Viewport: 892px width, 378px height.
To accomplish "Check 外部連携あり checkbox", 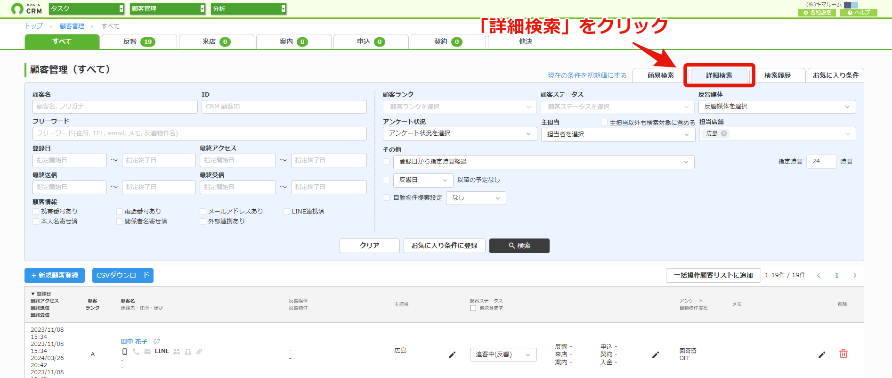I will pyautogui.click(x=203, y=221).
